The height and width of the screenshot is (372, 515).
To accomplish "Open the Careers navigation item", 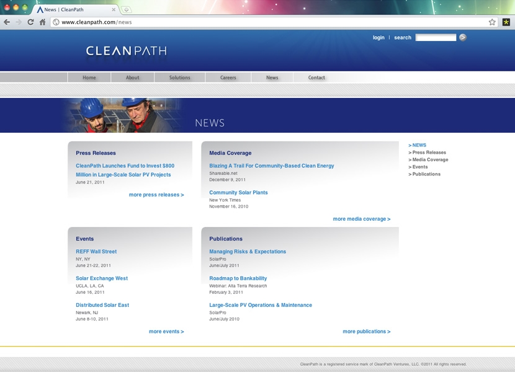I will (228, 77).
